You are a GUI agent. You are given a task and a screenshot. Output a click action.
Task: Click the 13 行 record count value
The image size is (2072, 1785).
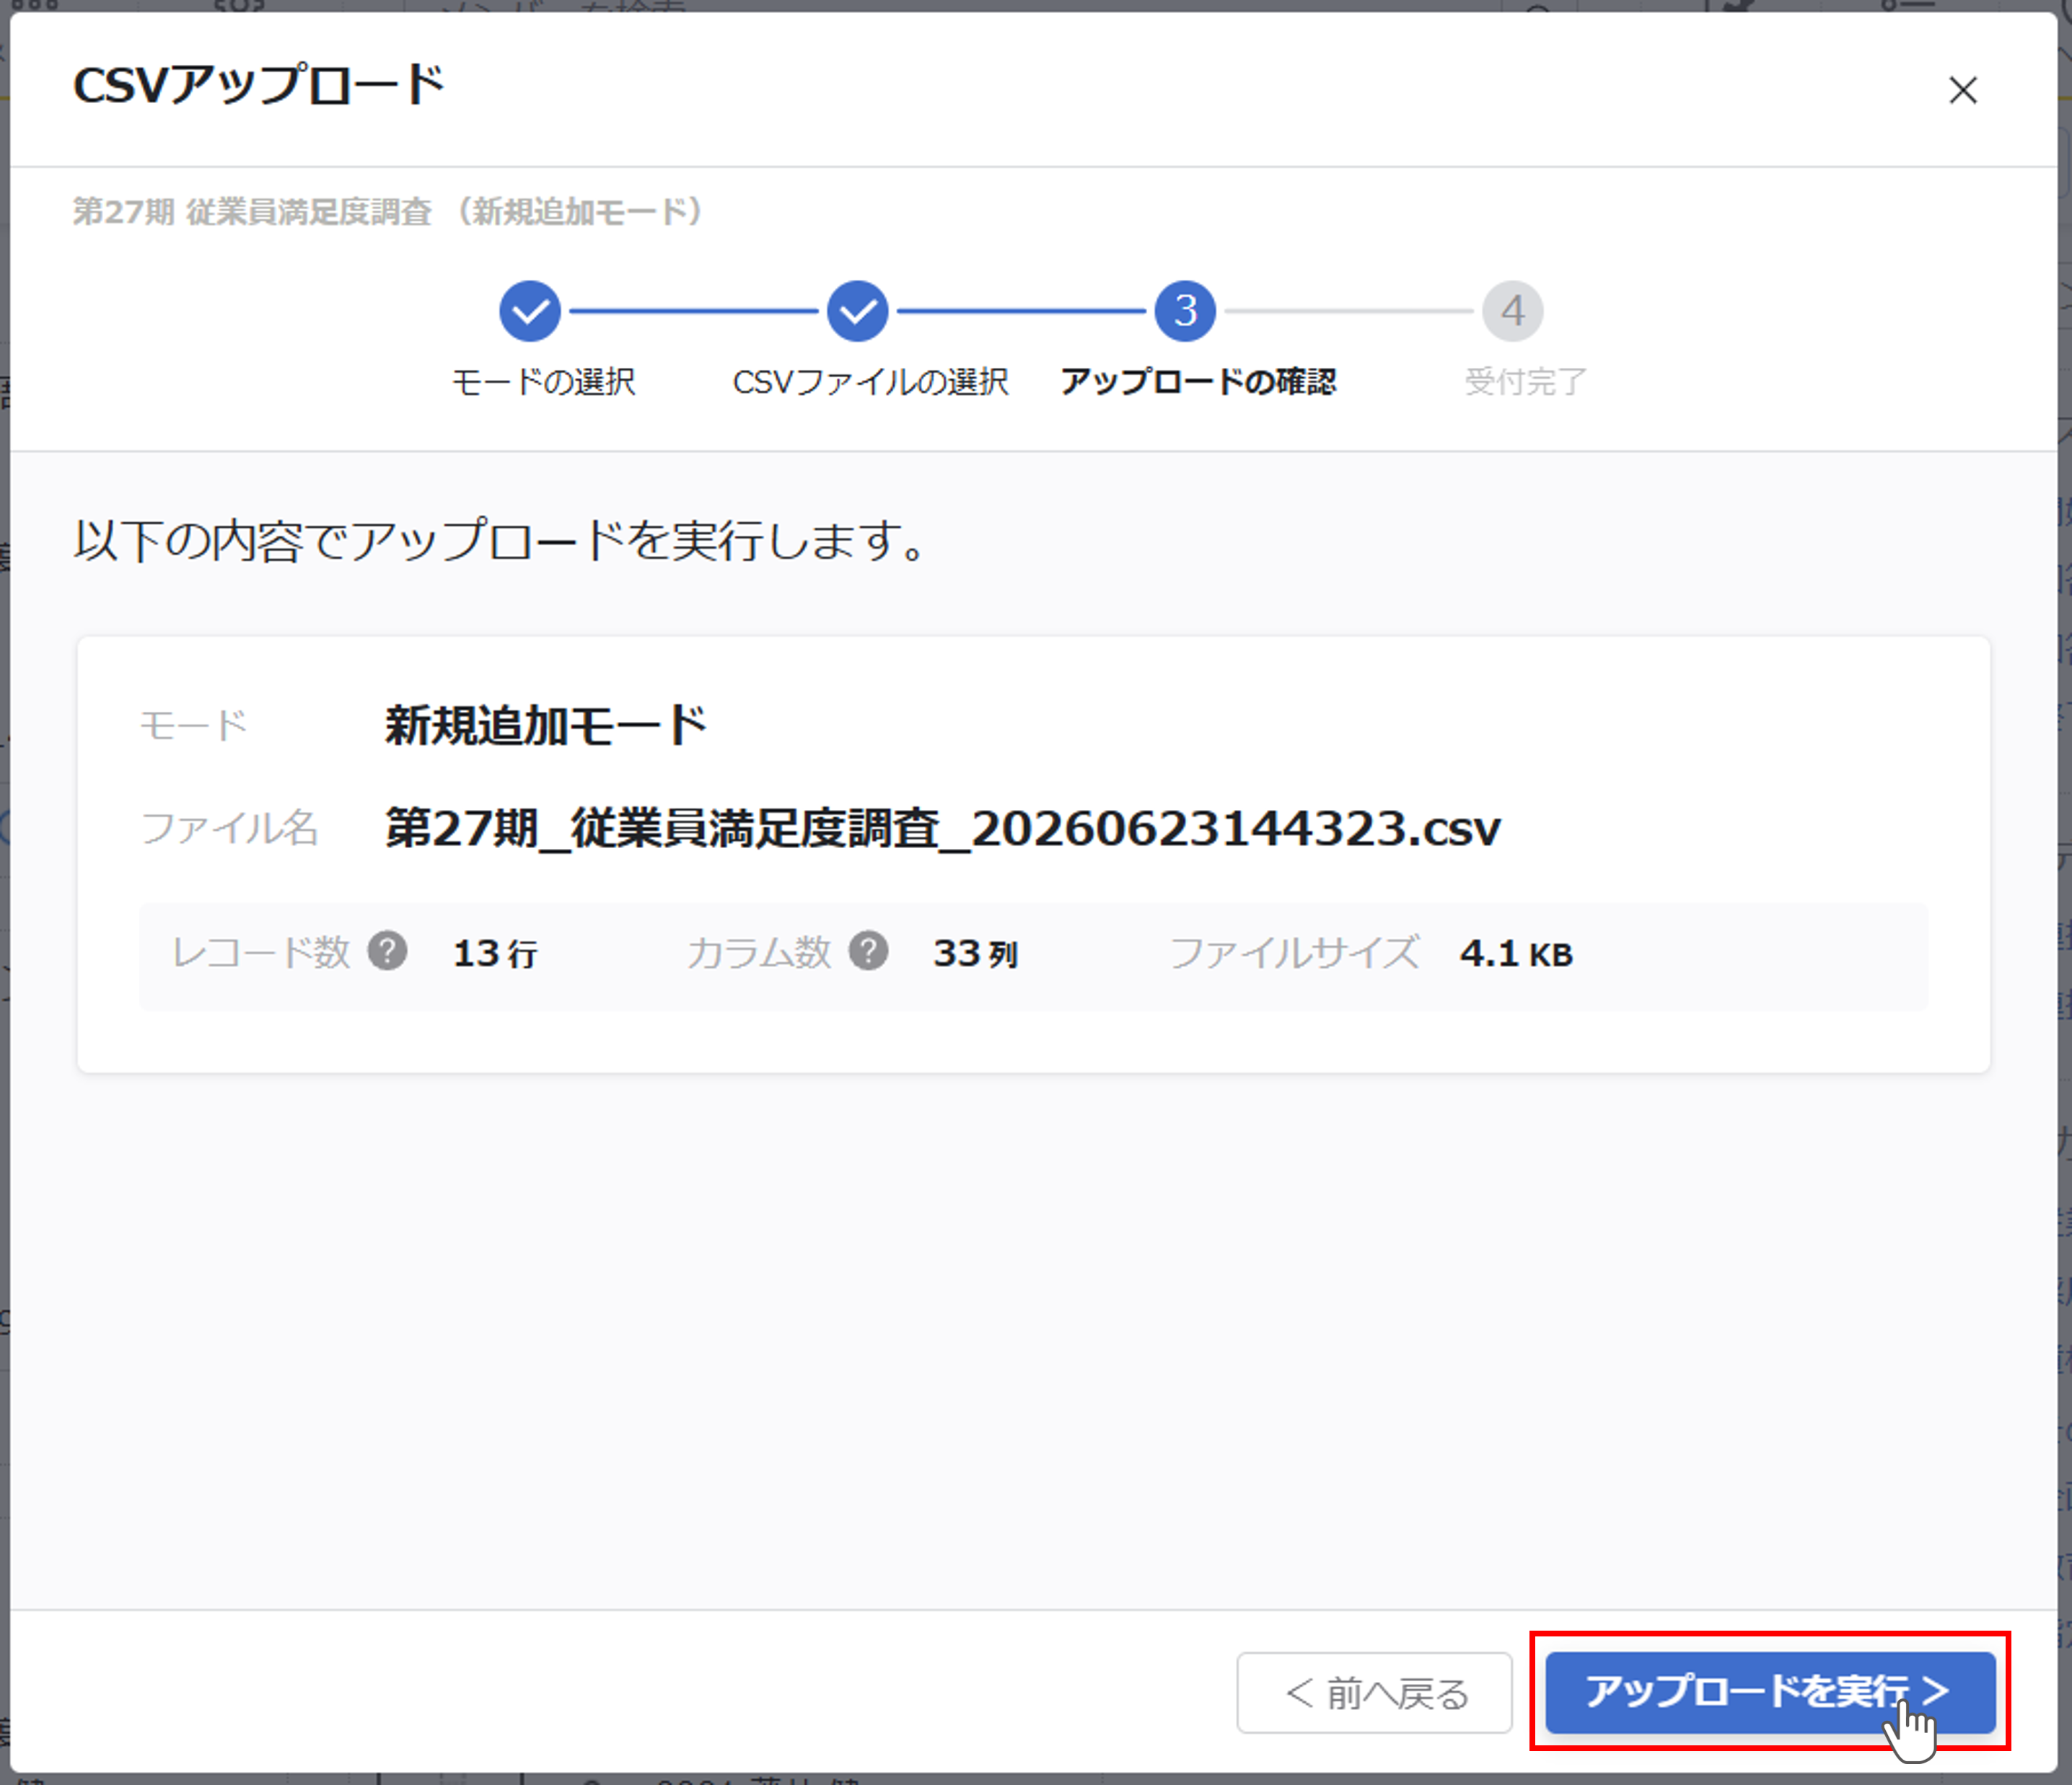(495, 953)
